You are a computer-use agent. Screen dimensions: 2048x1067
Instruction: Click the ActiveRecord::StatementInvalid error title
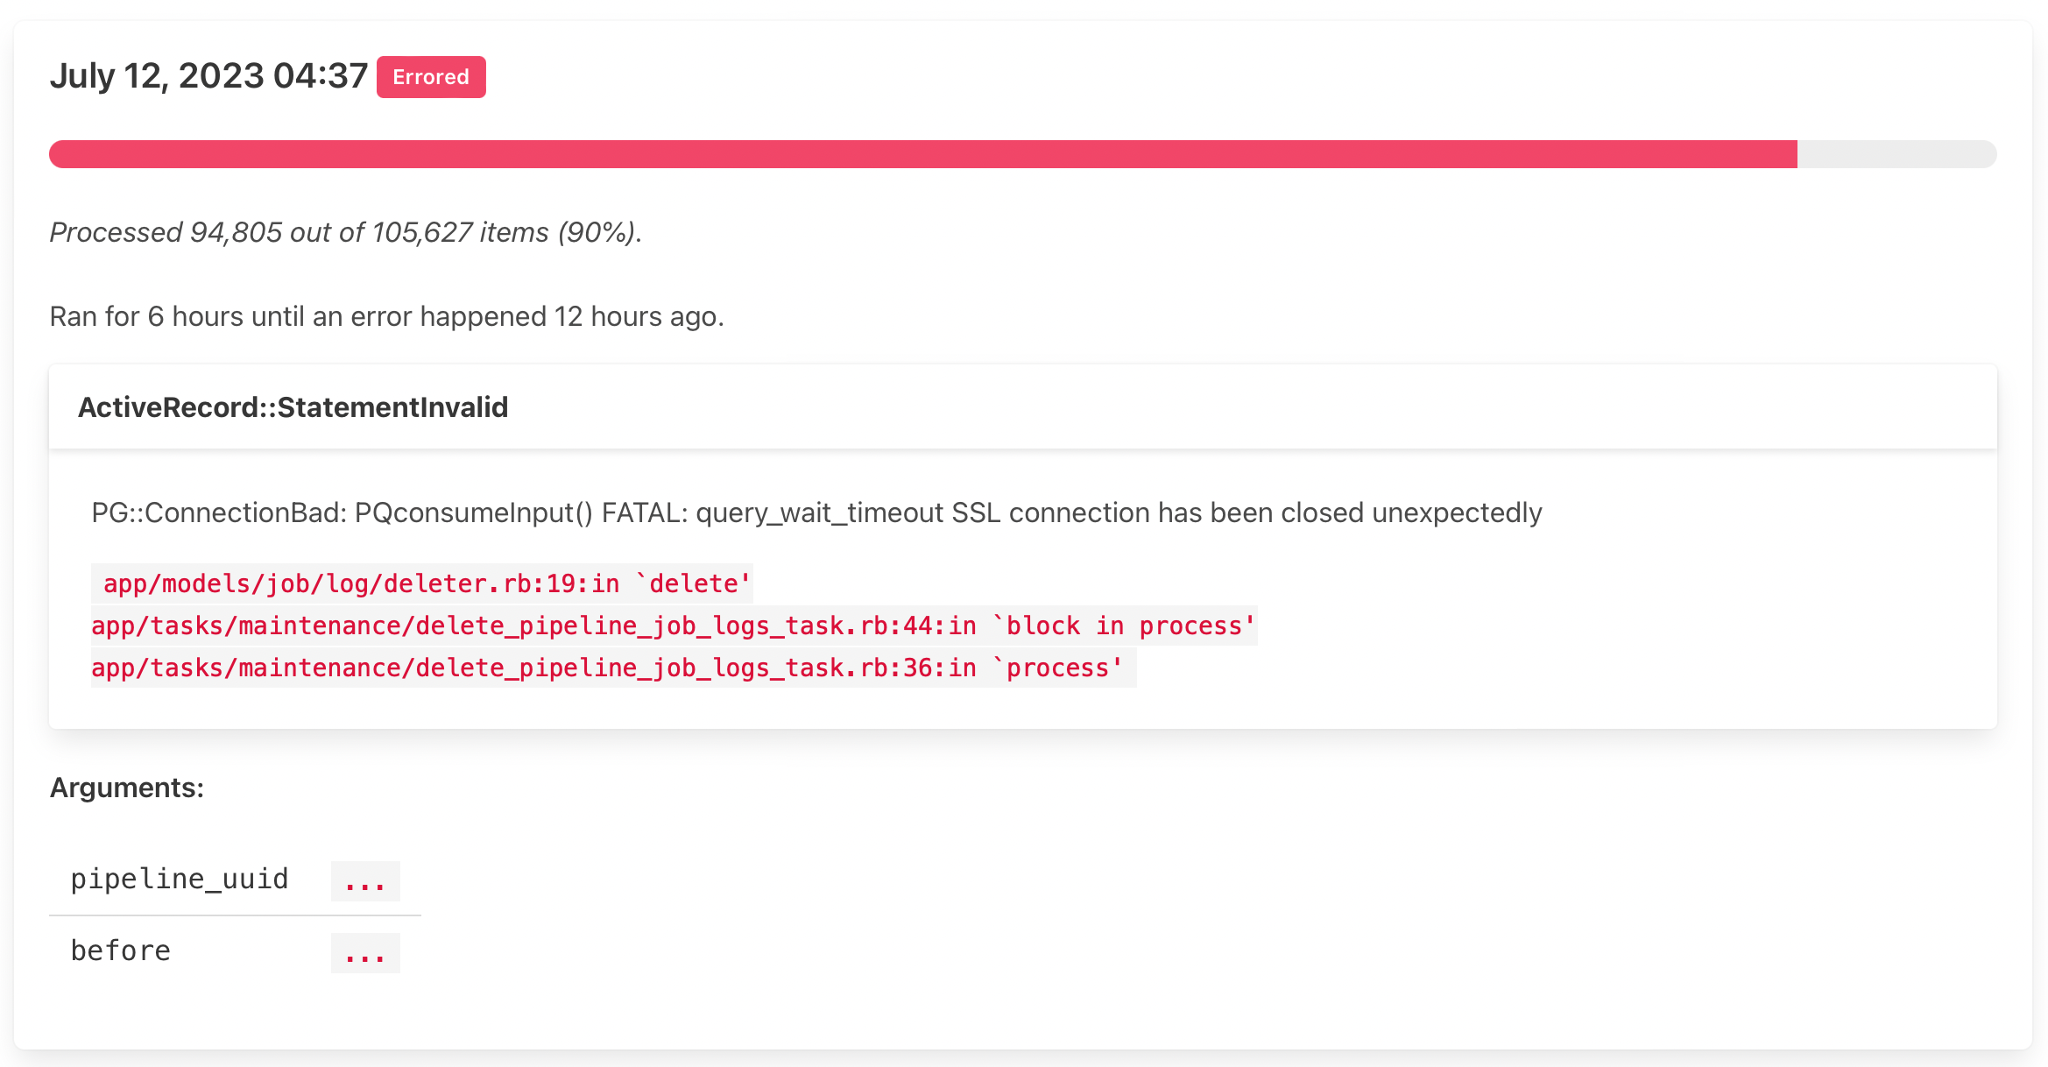click(x=293, y=406)
